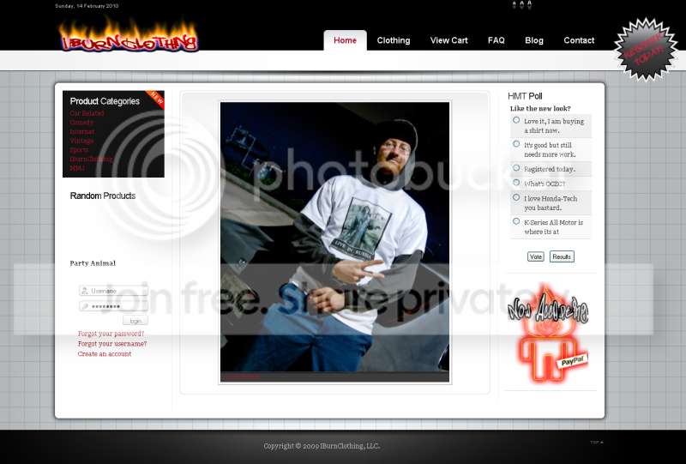Screen dimensions: 686x464
Task: Click the 'Product Categories' heading
Action: click(x=105, y=101)
